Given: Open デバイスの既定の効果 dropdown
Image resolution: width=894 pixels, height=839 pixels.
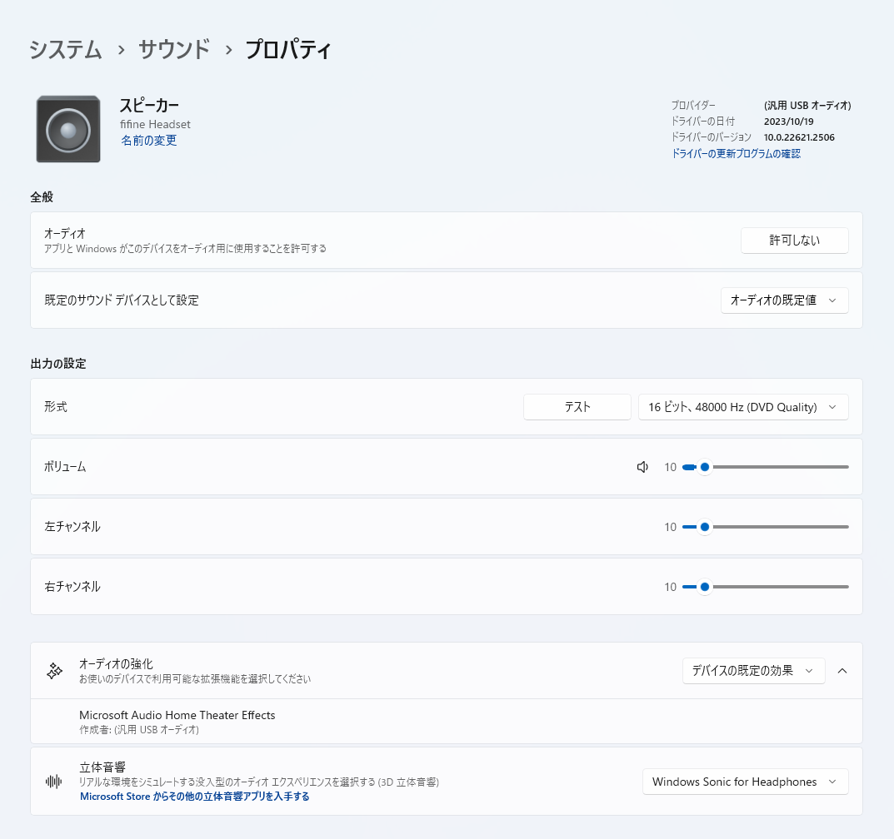Looking at the screenshot, I should [753, 671].
